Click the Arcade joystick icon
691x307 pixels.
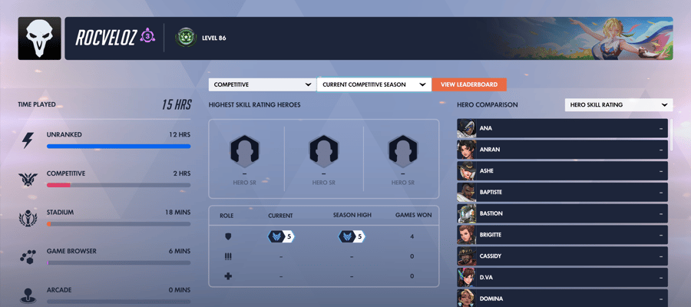click(x=28, y=295)
